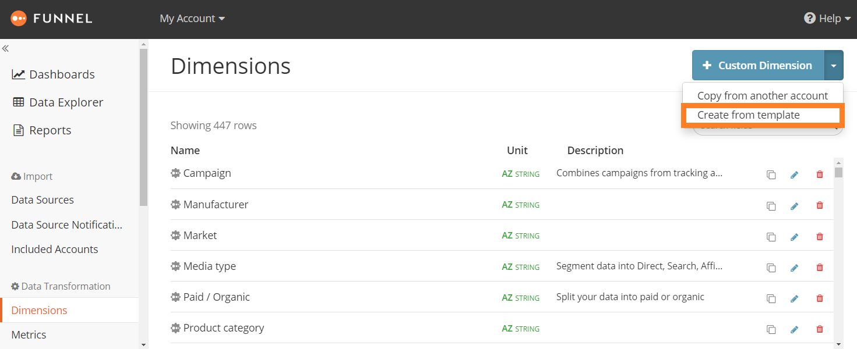Edit Paid / Organic dimension pencil icon
Image resolution: width=857 pixels, height=349 pixels.
pyautogui.click(x=794, y=298)
